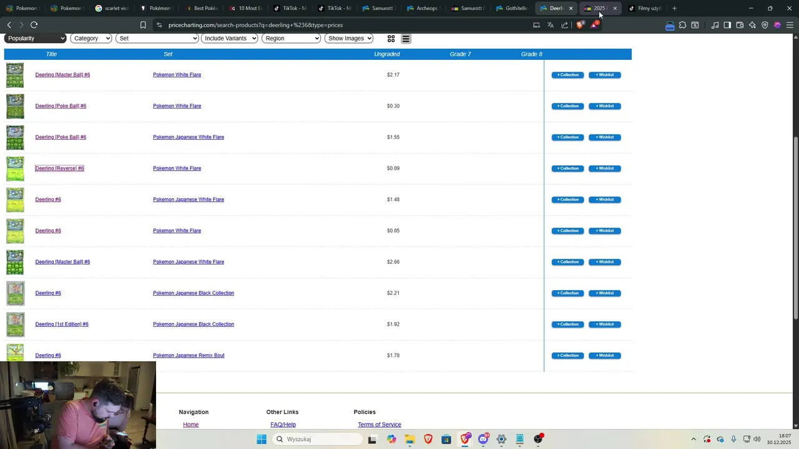799x449 pixels.
Task: Switch to the 10 Most Ex tab
Action: [x=246, y=8]
